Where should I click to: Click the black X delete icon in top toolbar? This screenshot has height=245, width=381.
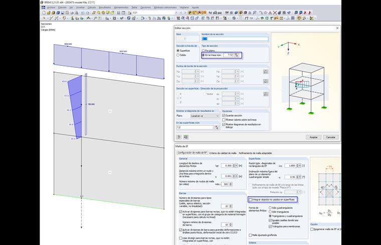coord(275,13)
